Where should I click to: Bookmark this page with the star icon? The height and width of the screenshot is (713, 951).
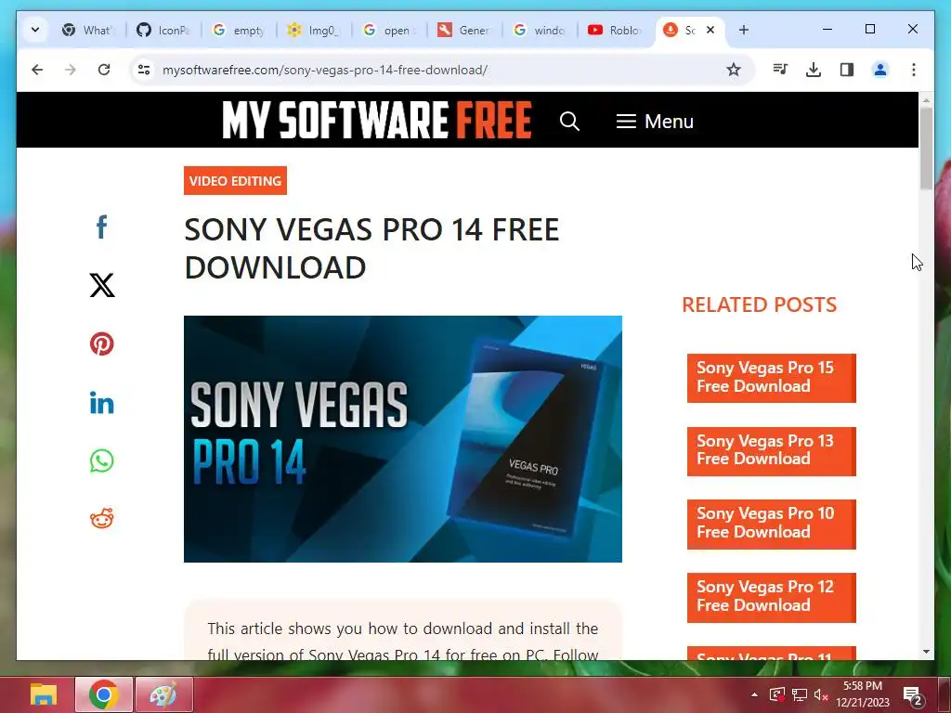point(734,70)
